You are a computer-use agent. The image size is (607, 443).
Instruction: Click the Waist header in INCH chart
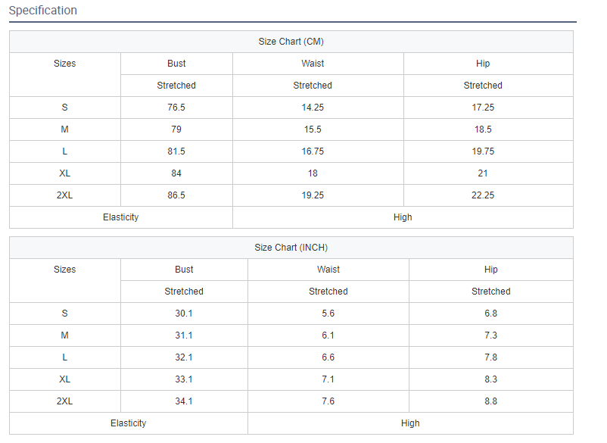click(328, 270)
